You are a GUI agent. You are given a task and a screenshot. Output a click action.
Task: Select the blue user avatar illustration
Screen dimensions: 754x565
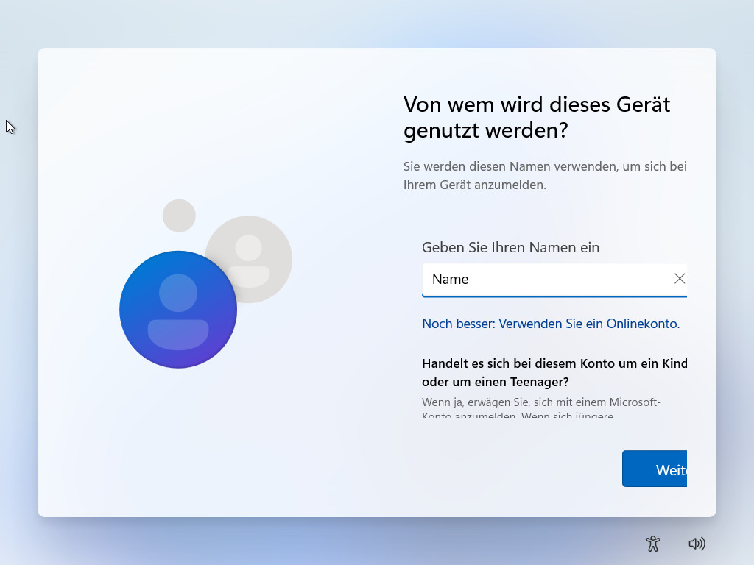178,309
